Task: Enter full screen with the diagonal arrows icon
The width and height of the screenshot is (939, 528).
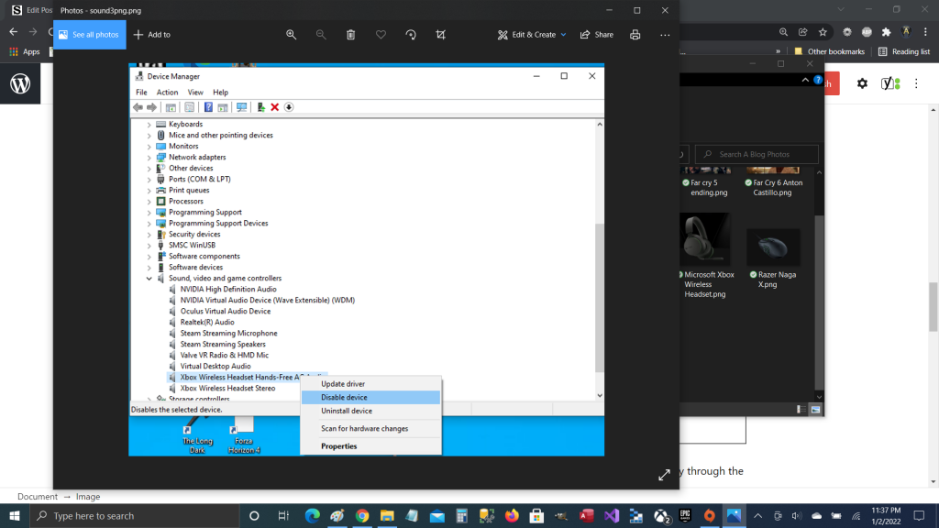Action: [x=664, y=475]
